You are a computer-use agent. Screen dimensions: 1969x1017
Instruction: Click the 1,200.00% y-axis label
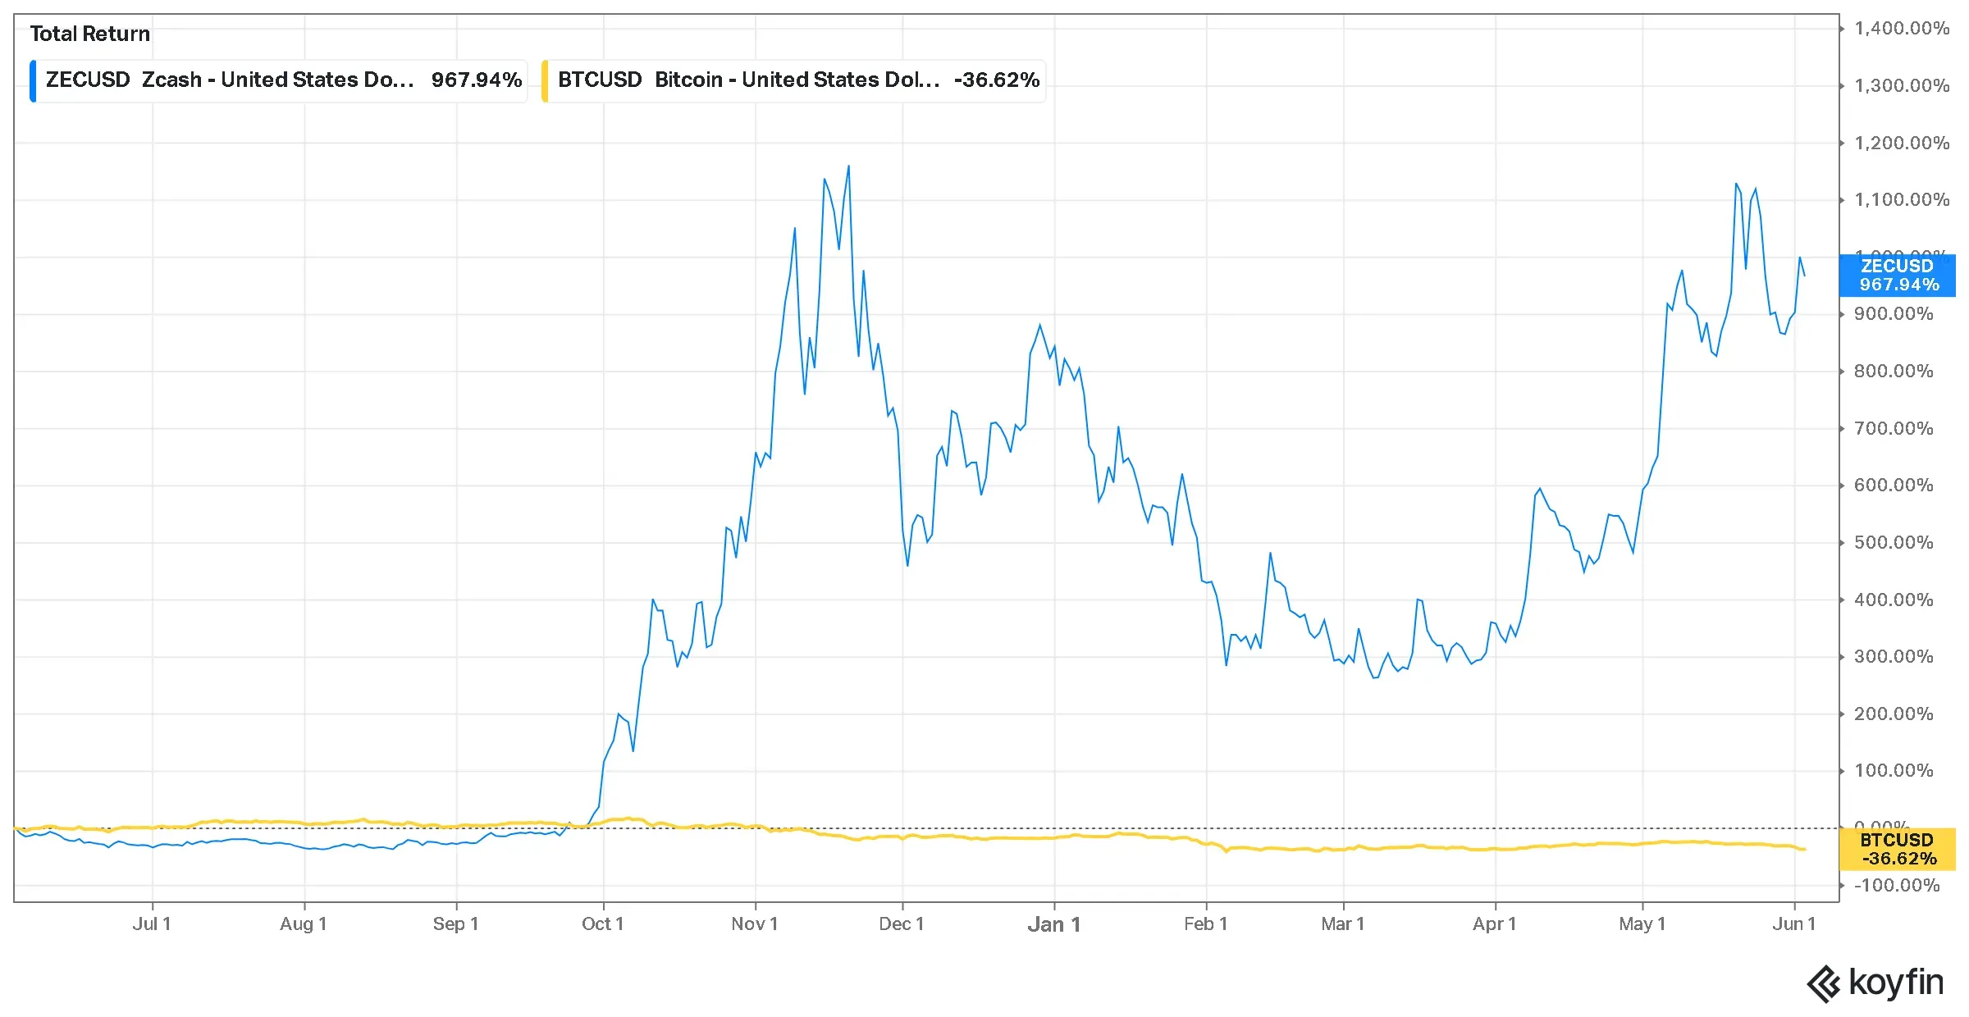point(1902,144)
